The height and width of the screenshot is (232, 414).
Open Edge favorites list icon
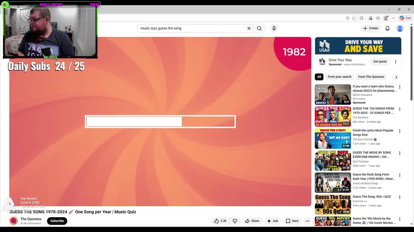click(378, 18)
